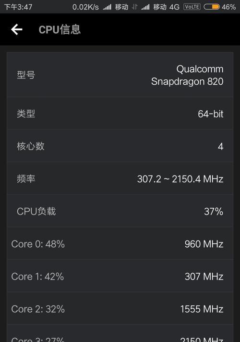Tap the 46% battery percentage text
This screenshot has width=240, height=342.
pyautogui.click(x=228, y=7)
